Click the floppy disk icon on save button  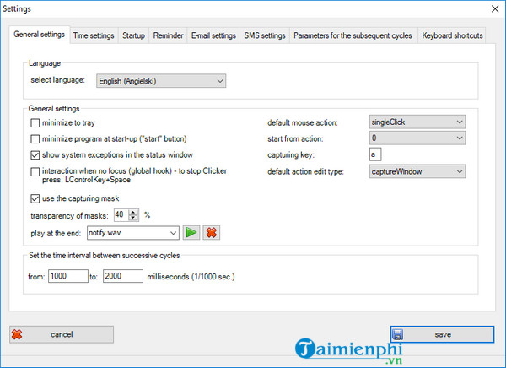[397, 335]
